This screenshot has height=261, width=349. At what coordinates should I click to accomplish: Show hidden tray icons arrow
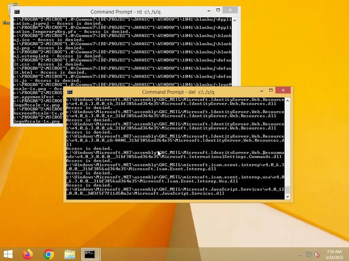click(x=300, y=255)
